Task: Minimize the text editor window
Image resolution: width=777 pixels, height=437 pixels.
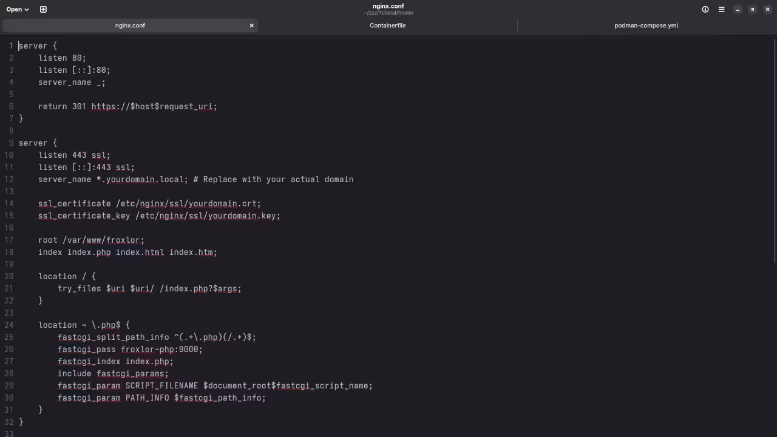Action: click(x=738, y=9)
